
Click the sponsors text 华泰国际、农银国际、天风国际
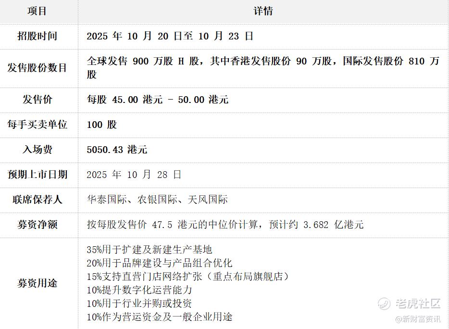[157, 200]
